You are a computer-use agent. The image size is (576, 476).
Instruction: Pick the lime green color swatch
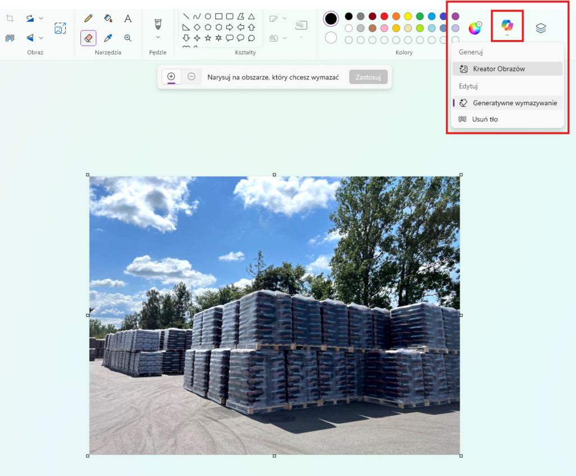[x=420, y=28]
